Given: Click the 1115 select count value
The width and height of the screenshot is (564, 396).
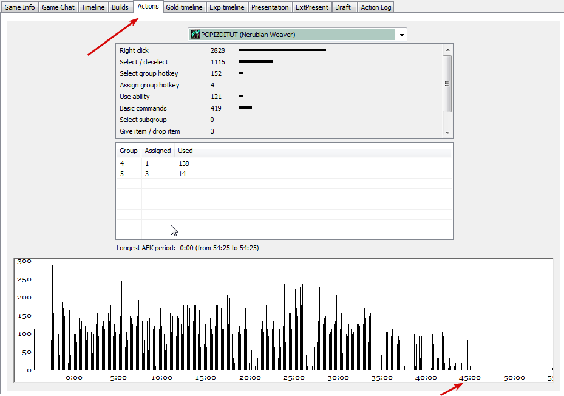Looking at the screenshot, I should (x=217, y=62).
